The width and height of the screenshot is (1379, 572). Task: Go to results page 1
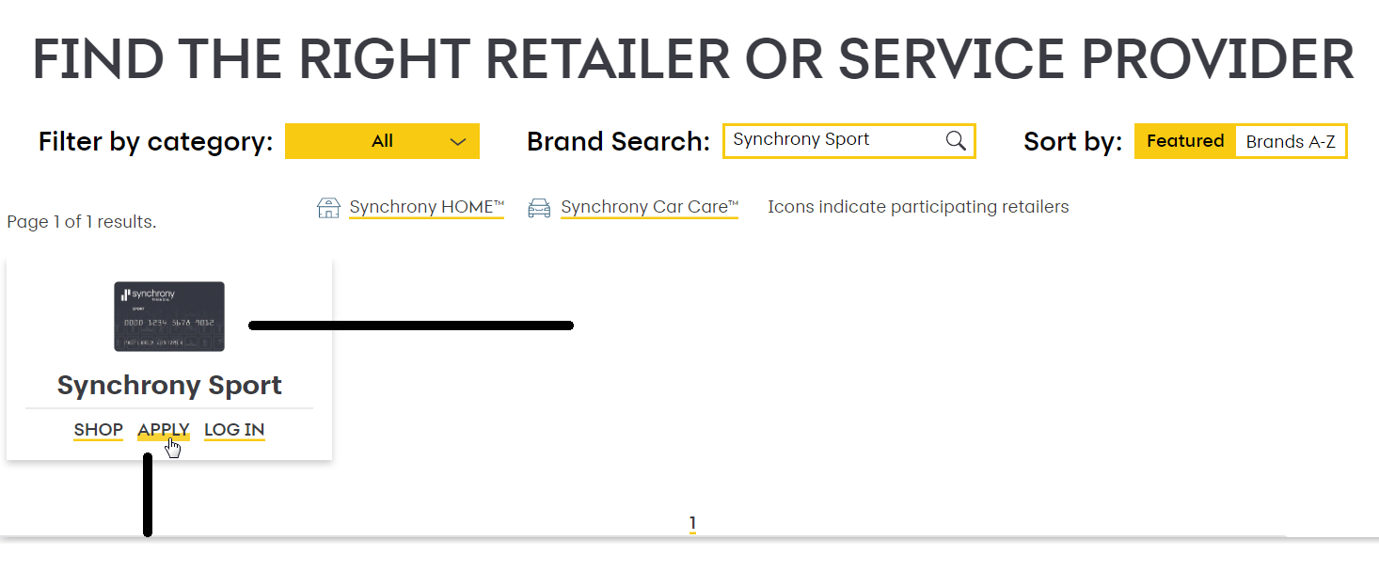click(x=692, y=523)
